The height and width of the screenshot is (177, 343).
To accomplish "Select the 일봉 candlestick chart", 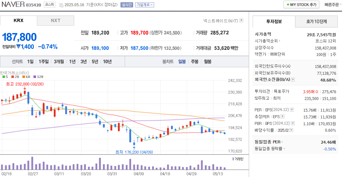I will (x=182, y=61).
